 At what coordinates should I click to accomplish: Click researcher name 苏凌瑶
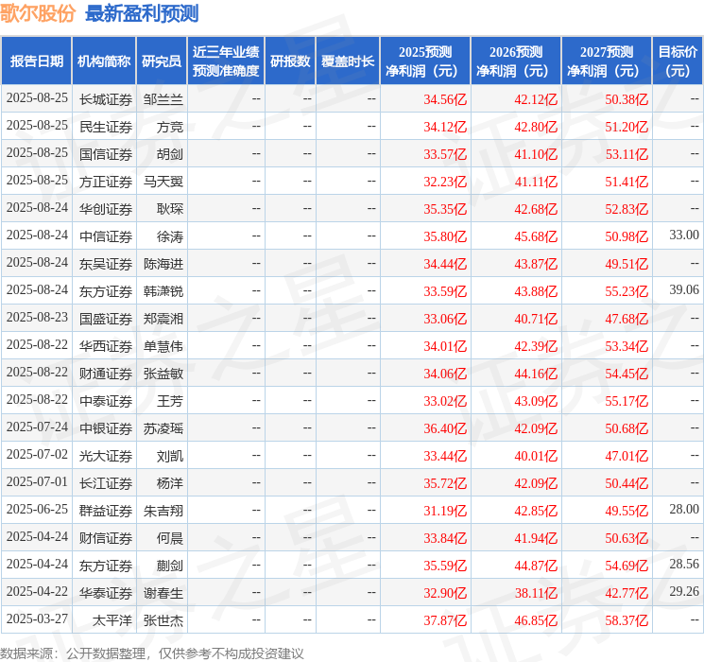click(x=163, y=428)
